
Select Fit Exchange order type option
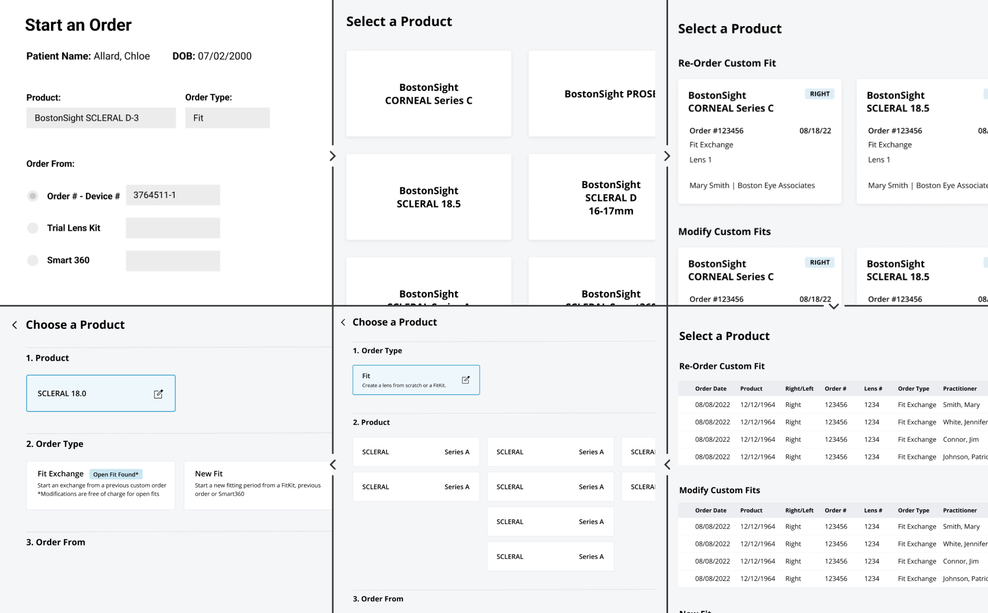point(101,485)
